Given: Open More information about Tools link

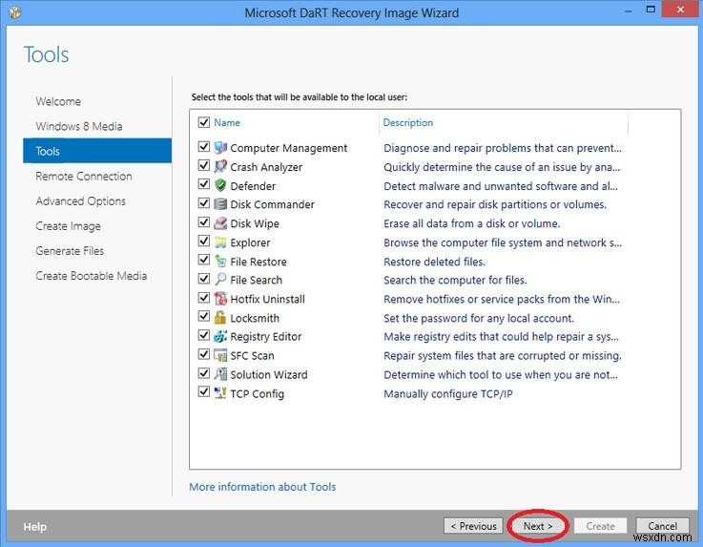Looking at the screenshot, I should pos(262,487).
